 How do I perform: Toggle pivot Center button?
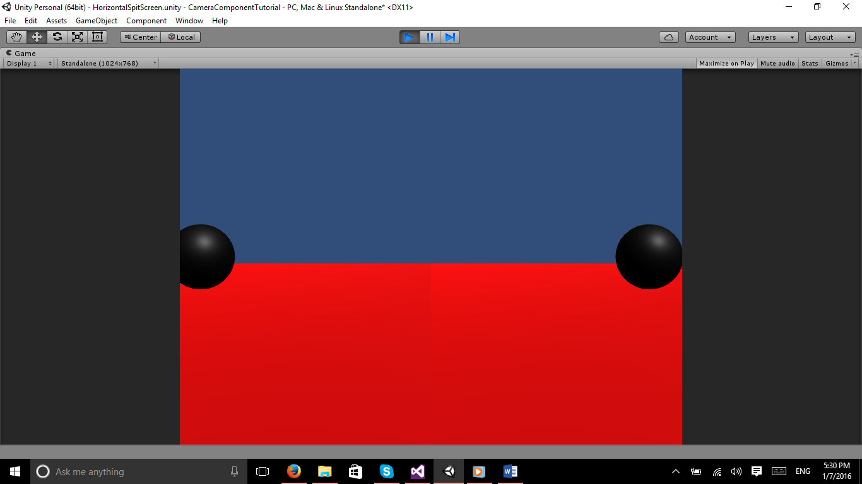point(141,37)
